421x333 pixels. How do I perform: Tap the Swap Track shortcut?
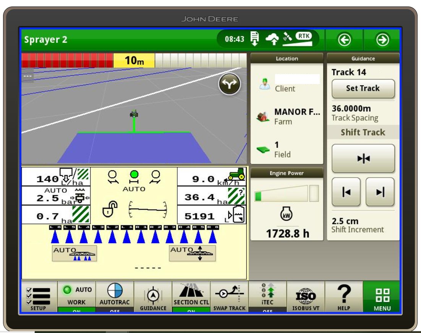(229, 296)
